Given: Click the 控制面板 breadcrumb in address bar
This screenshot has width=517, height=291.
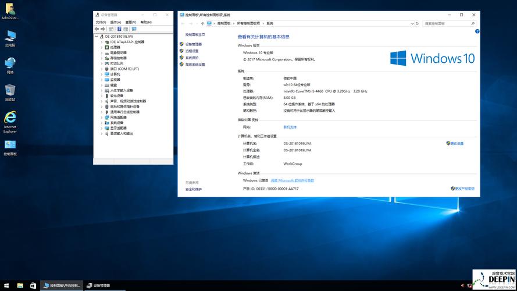Looking at the screenshot, I should pos(224,23).
